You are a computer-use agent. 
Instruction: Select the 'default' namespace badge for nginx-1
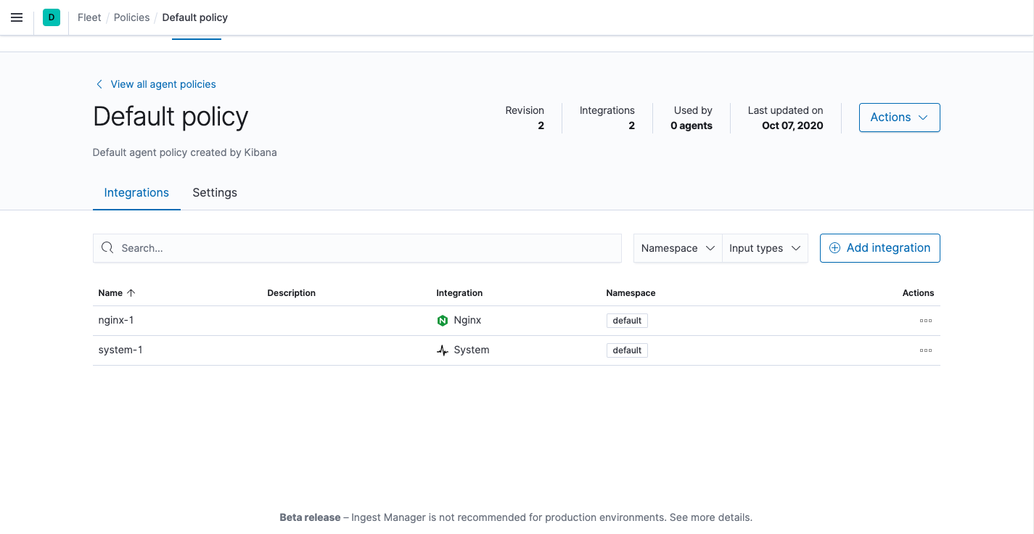coord(627,320)
